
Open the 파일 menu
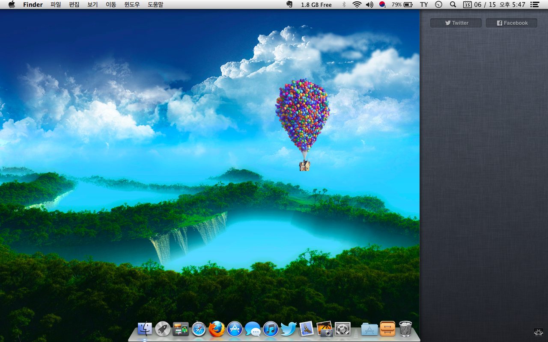point(56,5)
